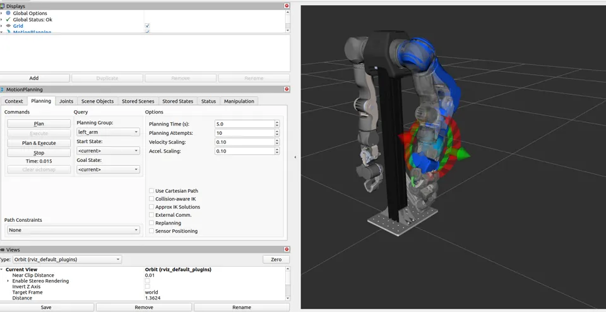The width and height of the screenshot is (606, 312).
Task: Enable Sensor Positioning checkbox
Action: (x=151, y=231)
